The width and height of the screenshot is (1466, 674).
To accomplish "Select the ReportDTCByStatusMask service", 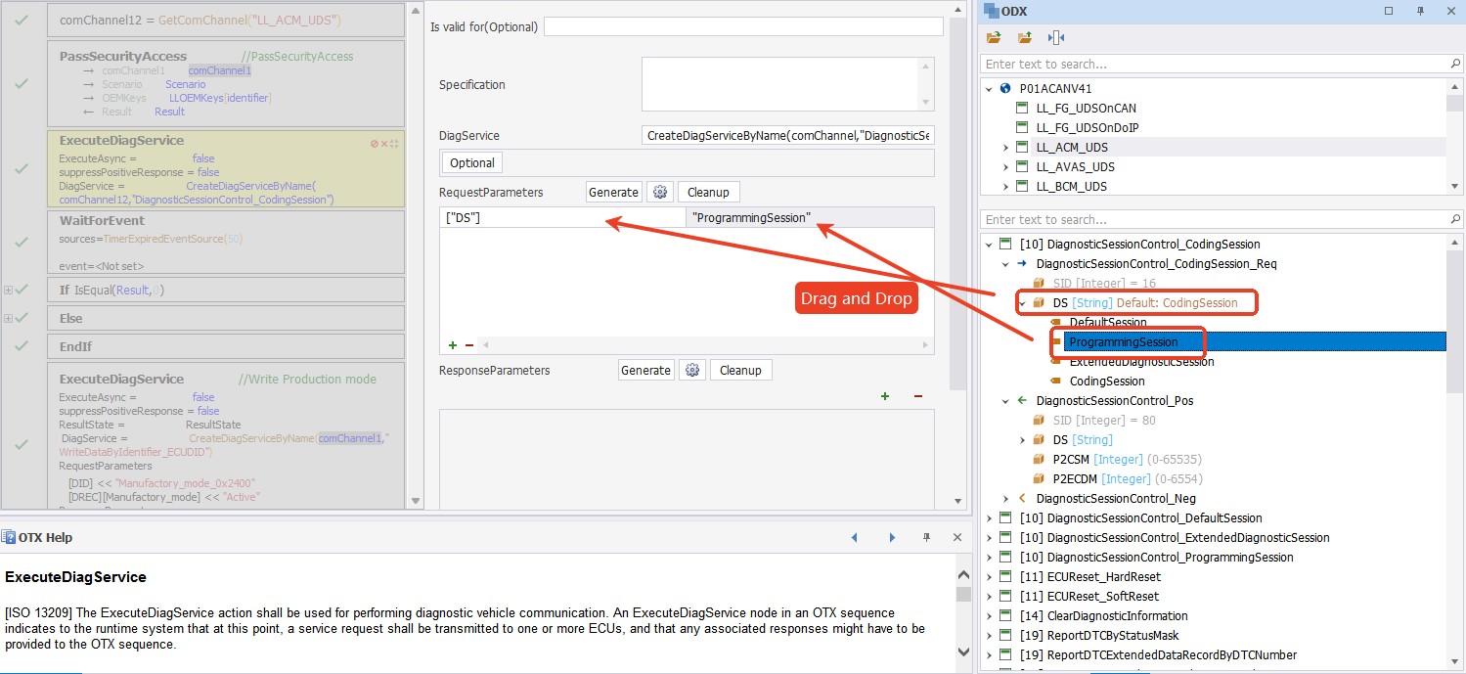I will click(1115, 635).
